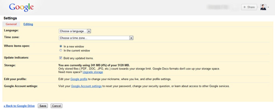Go back to Google Drive

19,106
